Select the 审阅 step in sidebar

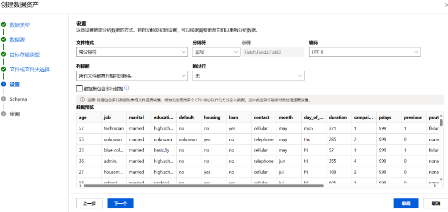15,114
